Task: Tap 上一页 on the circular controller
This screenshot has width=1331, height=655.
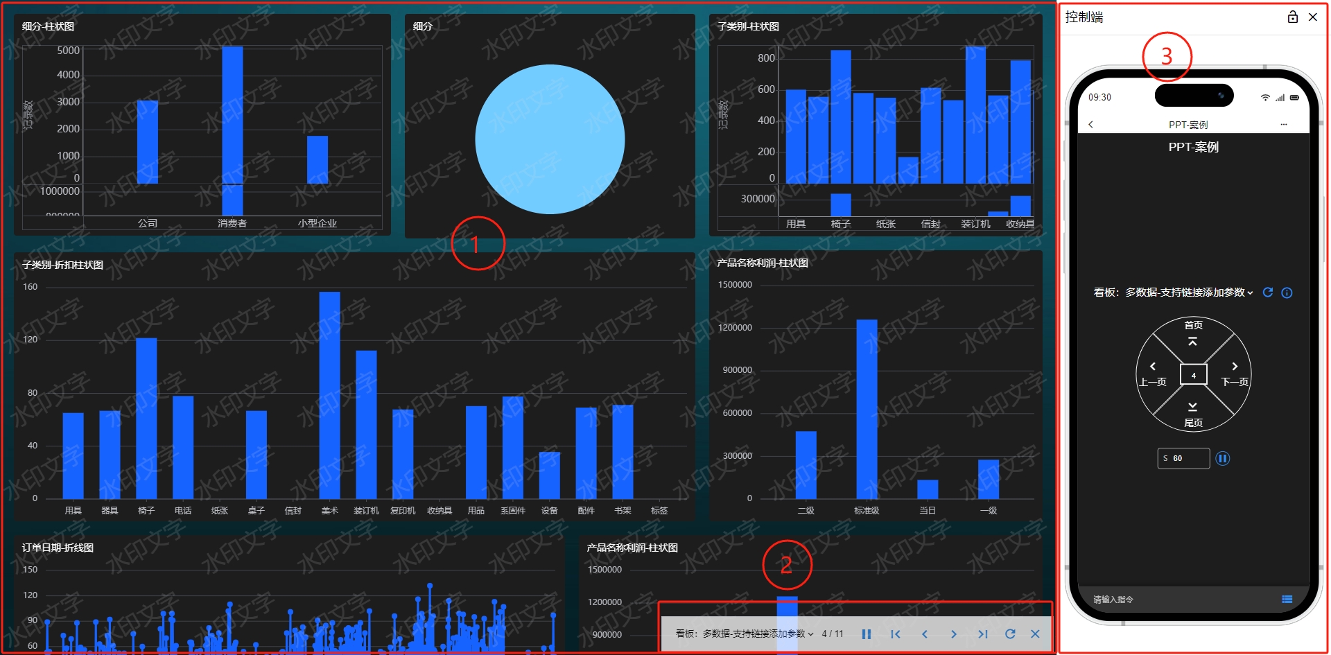Action: (x=1153, y=375)
